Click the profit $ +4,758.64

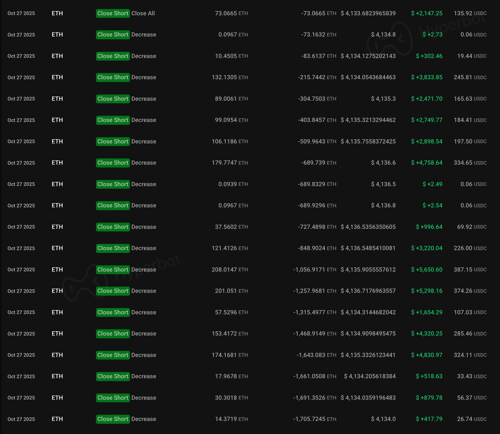427,163
